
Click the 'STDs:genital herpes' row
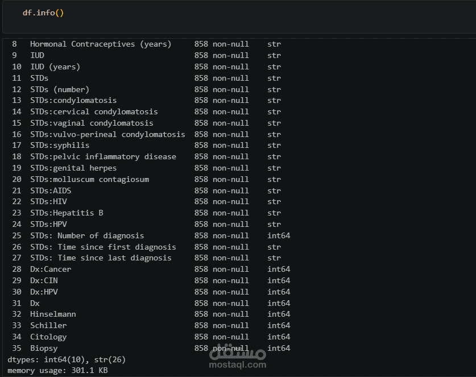(73, 168)
